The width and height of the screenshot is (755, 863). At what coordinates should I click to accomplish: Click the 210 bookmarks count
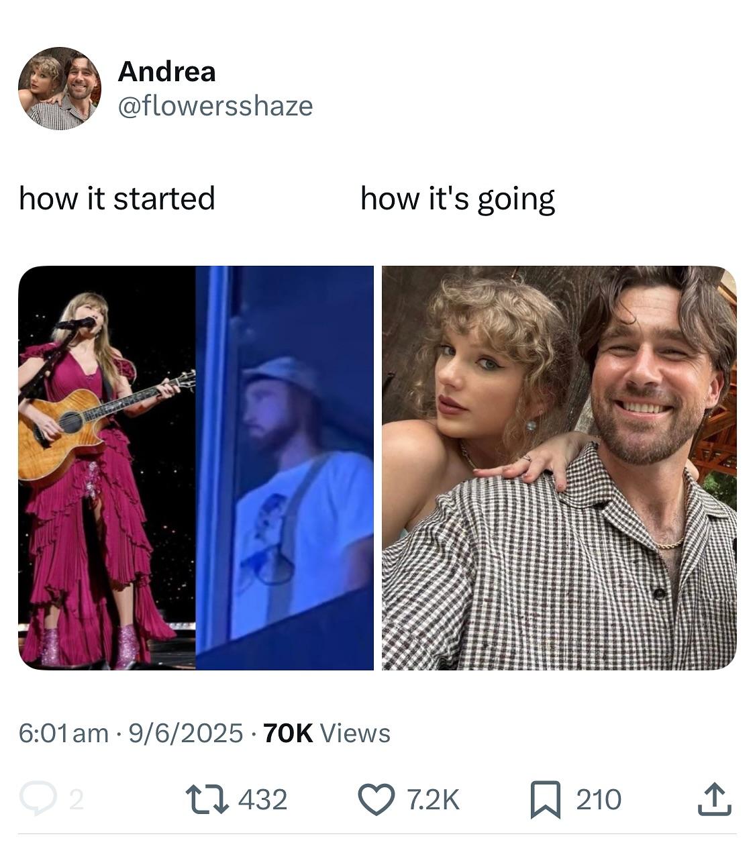coord(599,799)
